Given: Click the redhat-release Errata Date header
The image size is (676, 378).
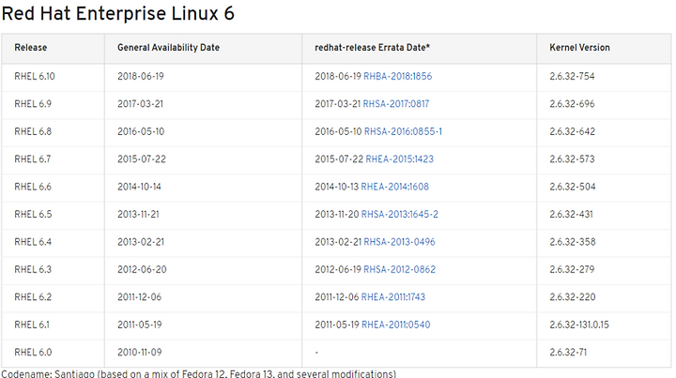Looking at the screenshot, I should pyautogui.click(x=372, y=47).
